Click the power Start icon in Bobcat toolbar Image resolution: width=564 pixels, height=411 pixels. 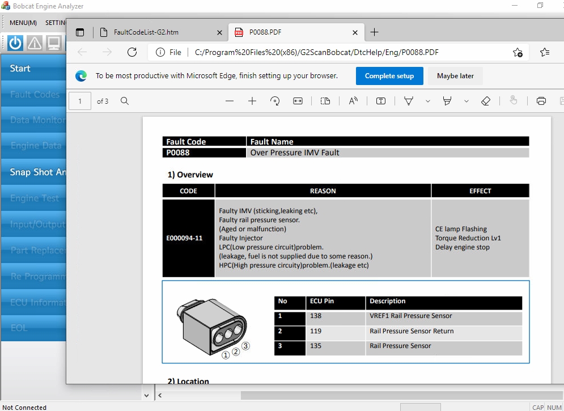pyautogui.click(x=15, y=43)
